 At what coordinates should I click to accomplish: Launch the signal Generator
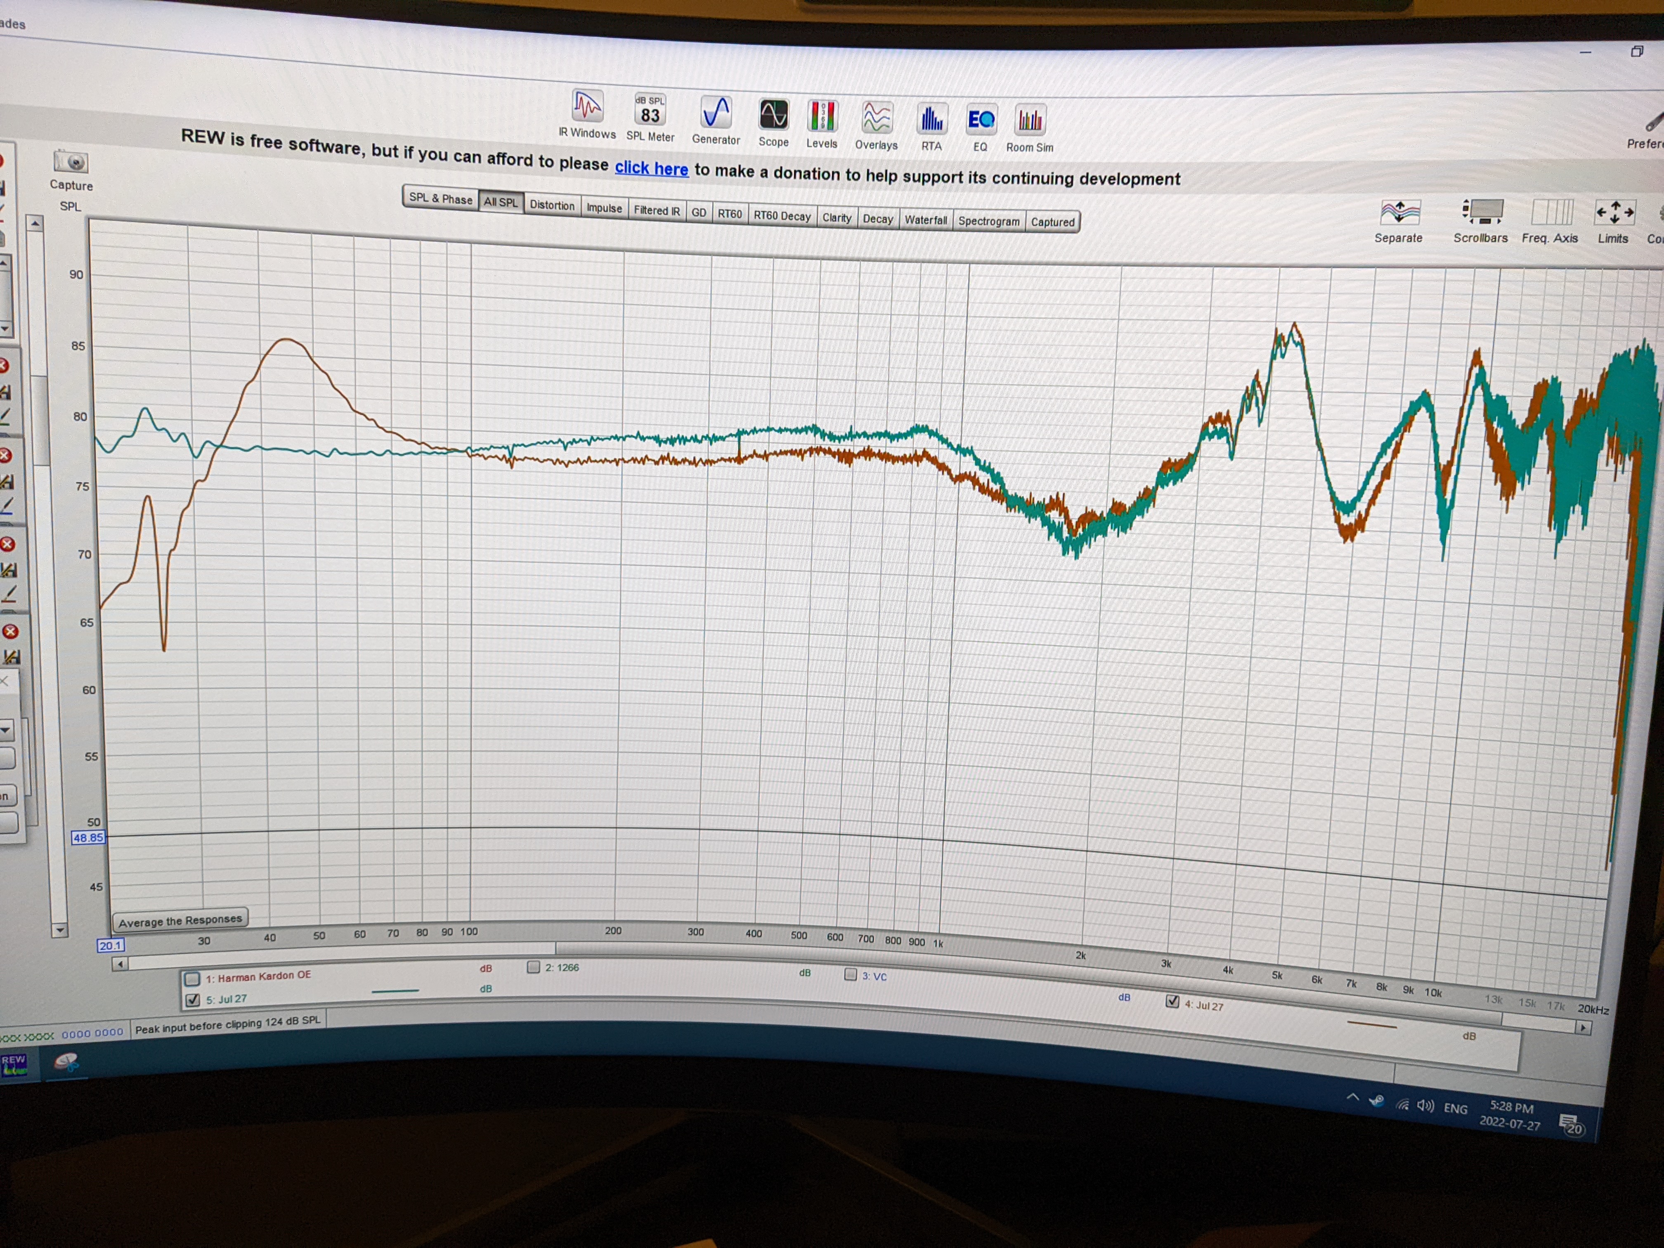(715, 121)
